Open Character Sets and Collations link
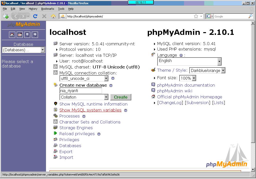Image resolution: width=256 pixels, height=179 pixels. 90,122
